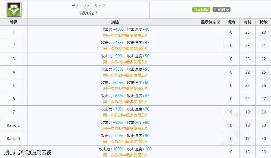Click the level 5 row number
The height and width of the screenshot is (158, 271).
point(14,86)
